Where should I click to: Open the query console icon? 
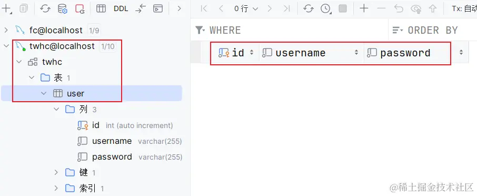[157, 8]
